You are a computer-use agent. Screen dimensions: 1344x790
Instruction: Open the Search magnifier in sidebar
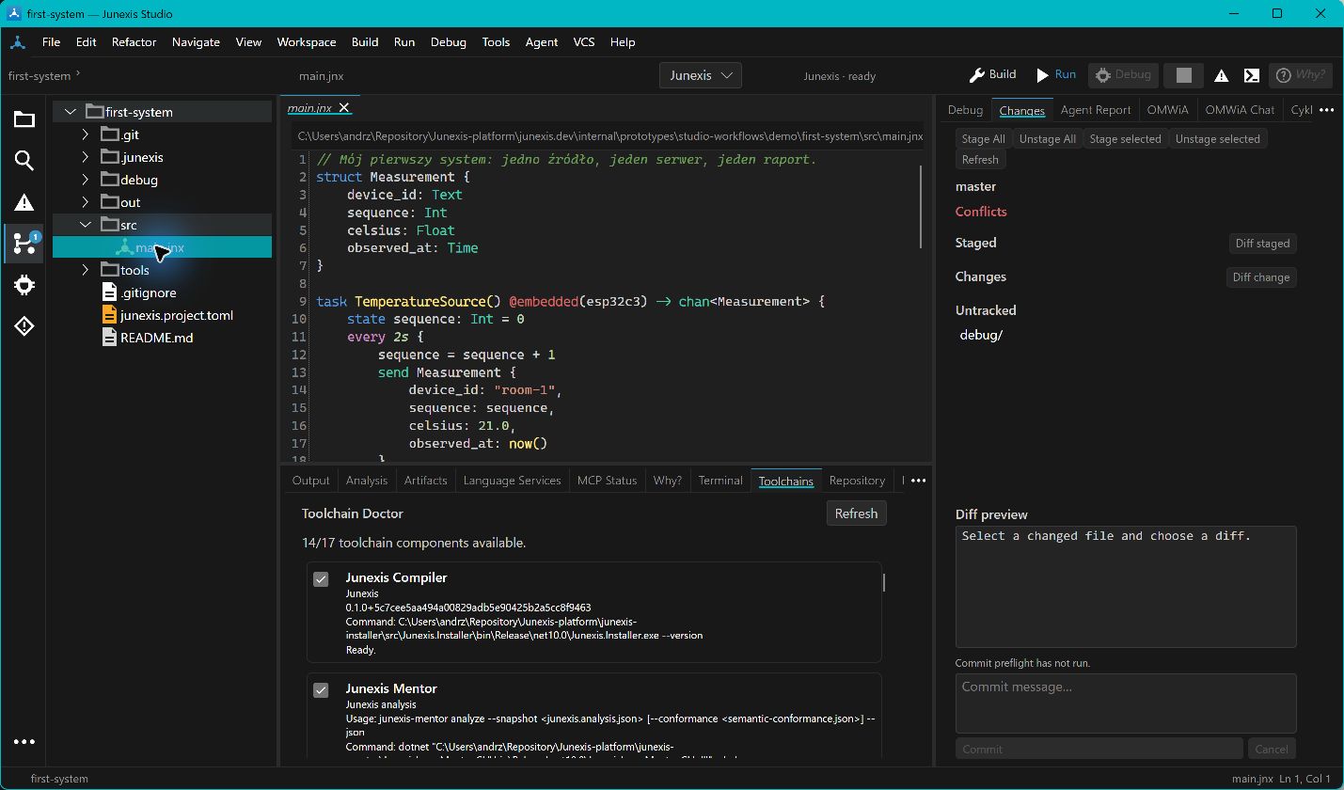click(24, 161)
